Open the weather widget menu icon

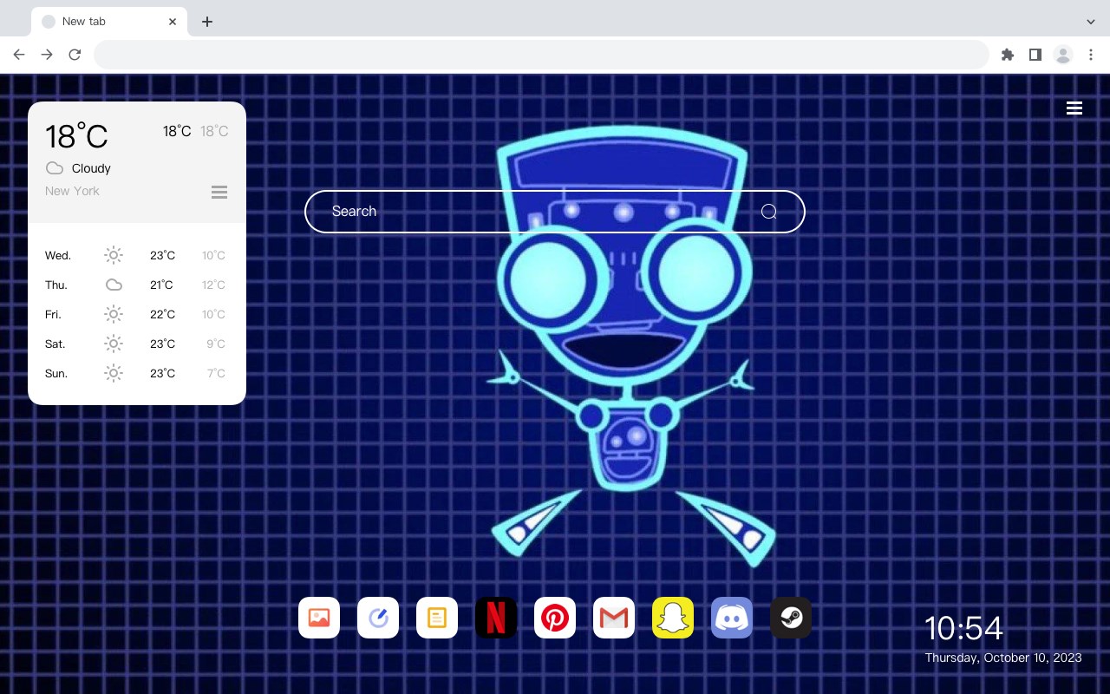(x=219, y=192)
